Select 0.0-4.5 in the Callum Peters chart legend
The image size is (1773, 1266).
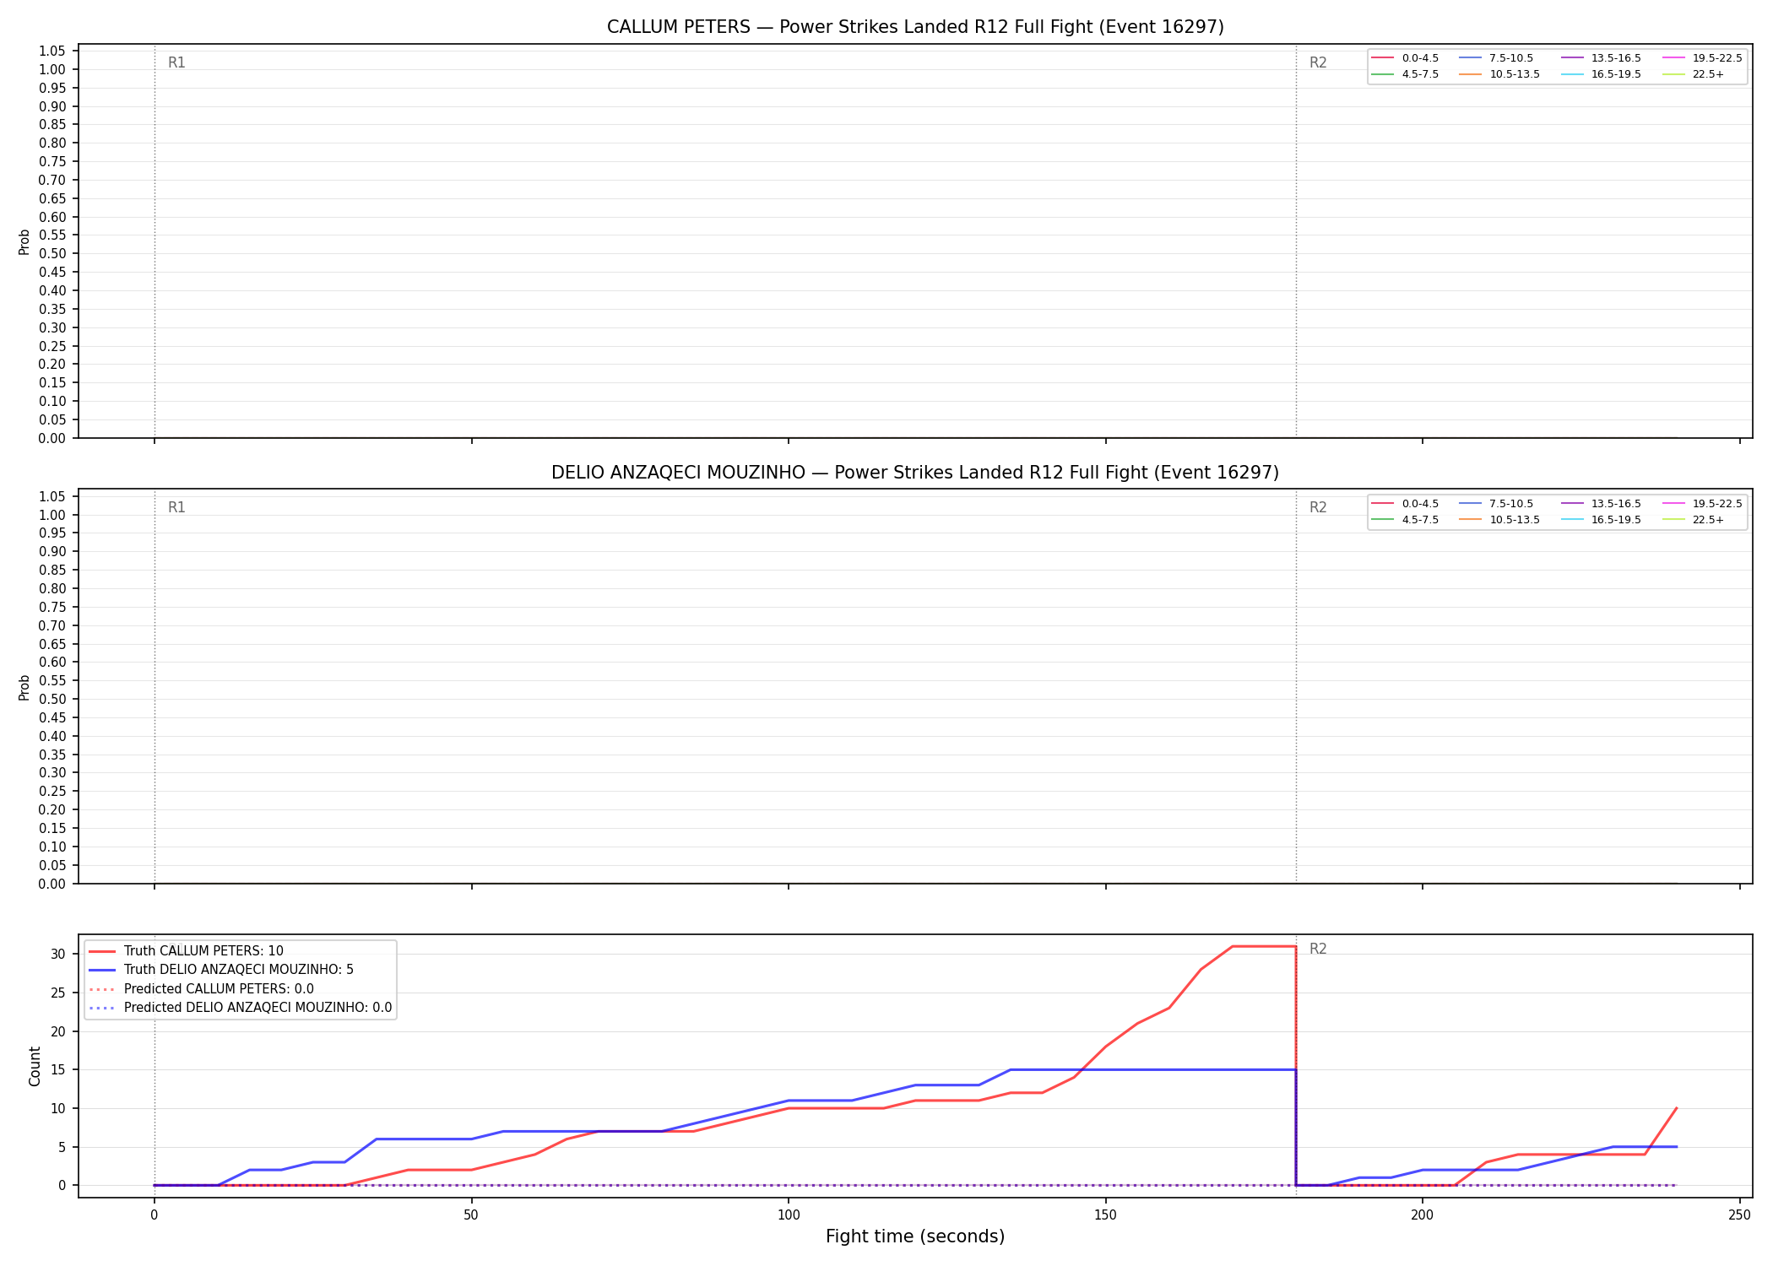(1406, 58)
